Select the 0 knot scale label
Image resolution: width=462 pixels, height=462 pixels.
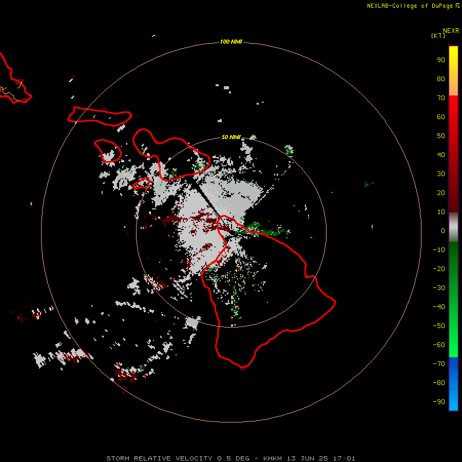(x=443, y=230)
